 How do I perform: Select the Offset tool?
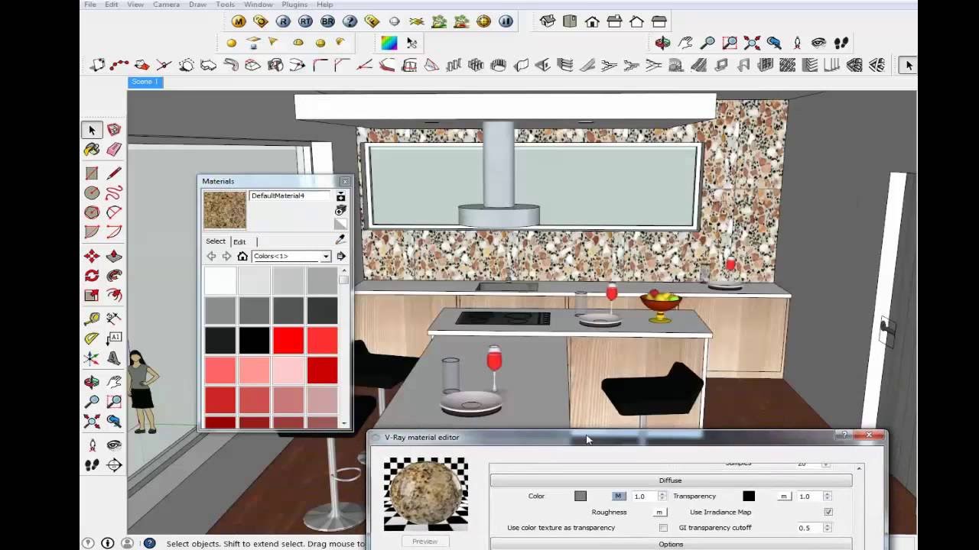tap(114, 296)
